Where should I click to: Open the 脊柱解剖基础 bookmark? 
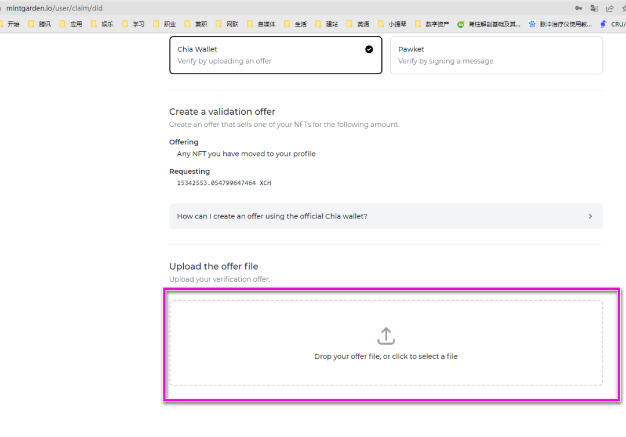click(489, 24)
